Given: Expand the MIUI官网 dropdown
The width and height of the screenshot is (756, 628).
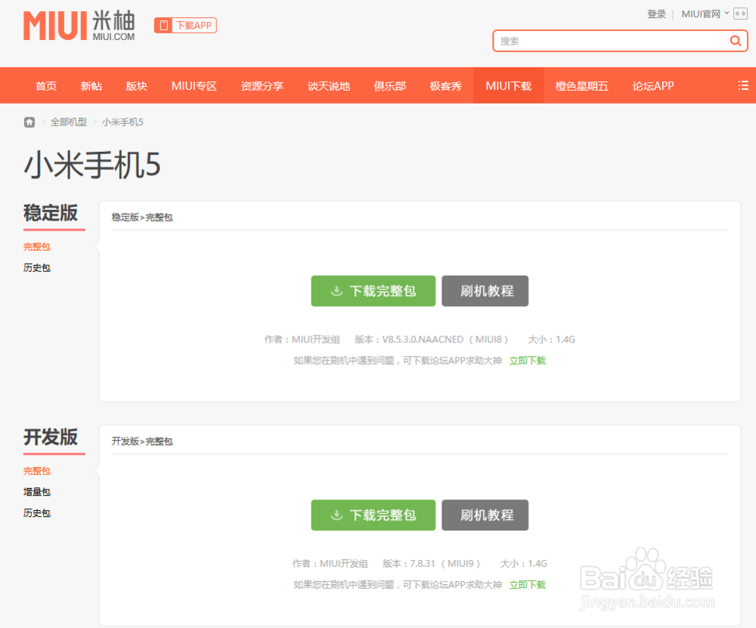Looking at the screenshot, I should 705,14.
